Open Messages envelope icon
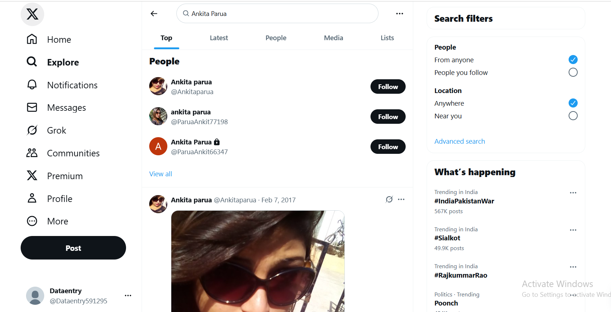 (x=32, y=107)
